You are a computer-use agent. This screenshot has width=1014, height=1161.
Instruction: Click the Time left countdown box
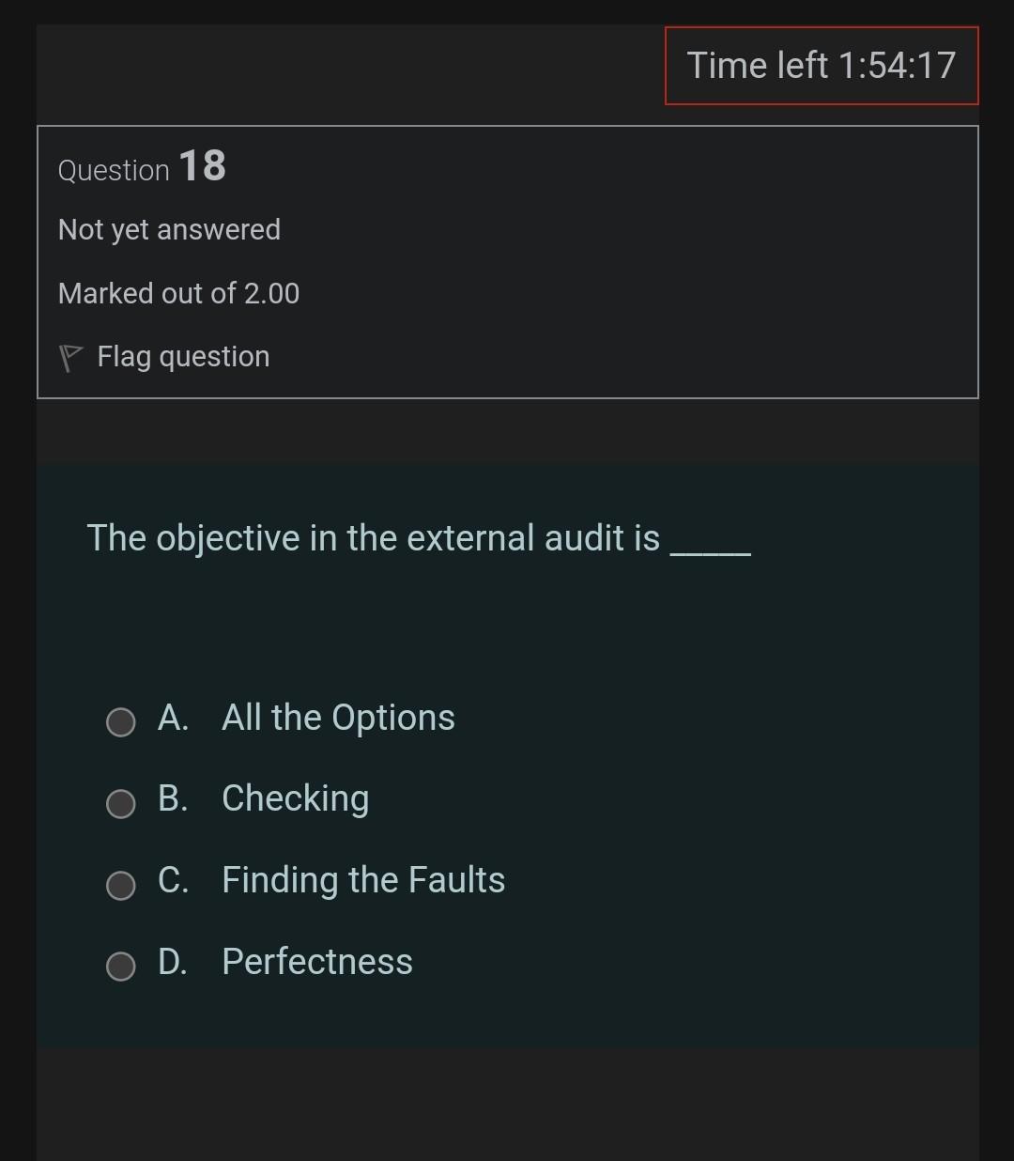point(822,66)
